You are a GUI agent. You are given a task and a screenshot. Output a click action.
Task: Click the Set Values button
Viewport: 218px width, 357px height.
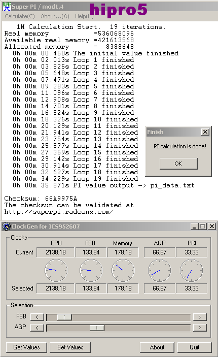(x=70, y=347)
